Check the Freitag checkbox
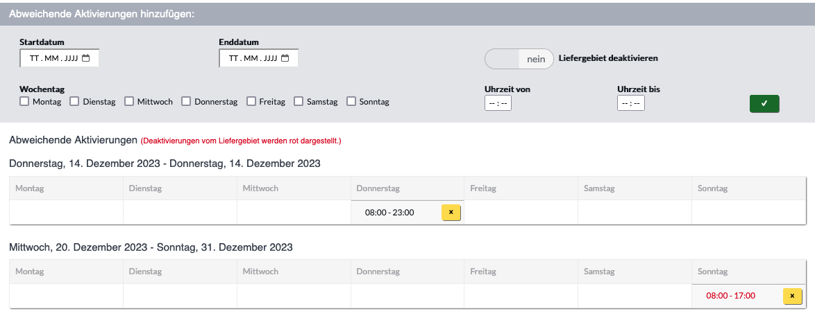815x320 pixels. tap(251, 101)
